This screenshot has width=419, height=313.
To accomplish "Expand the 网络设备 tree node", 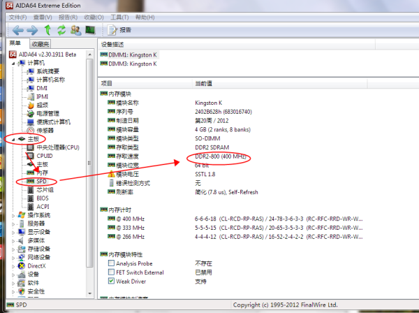I will pyautogui.click(x=13, y=258).
